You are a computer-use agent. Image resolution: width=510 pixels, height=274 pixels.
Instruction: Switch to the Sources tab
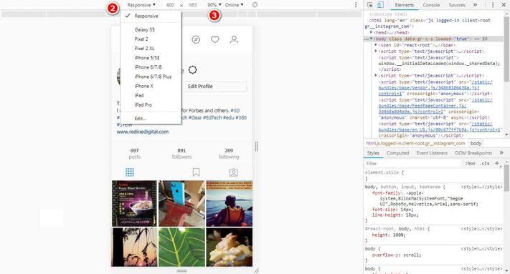tap(457, 5)
